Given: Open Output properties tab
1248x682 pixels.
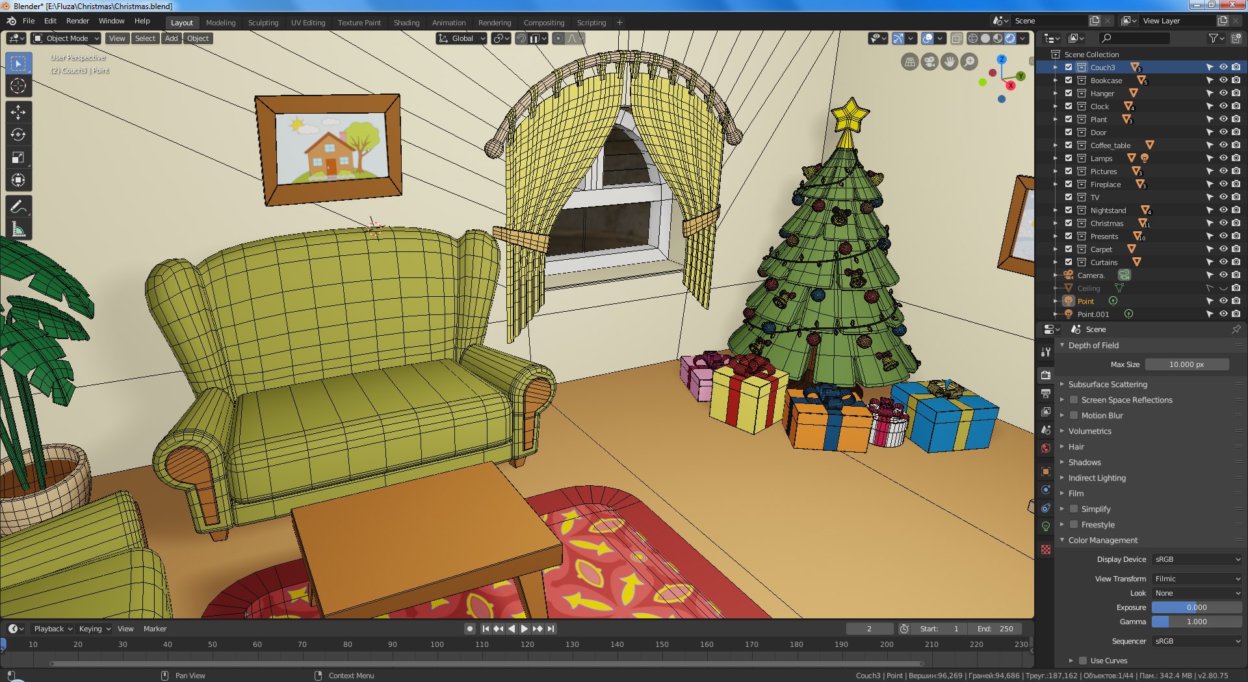Looking at the screenshot, I should point(1045,394).
